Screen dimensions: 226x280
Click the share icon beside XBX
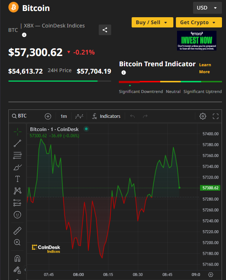(x=105, y=30)
